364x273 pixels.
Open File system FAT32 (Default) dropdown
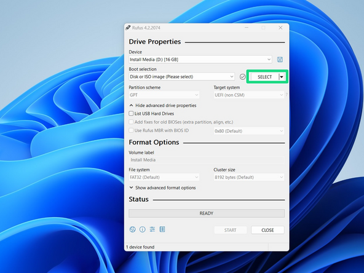(x=164, y=177)
